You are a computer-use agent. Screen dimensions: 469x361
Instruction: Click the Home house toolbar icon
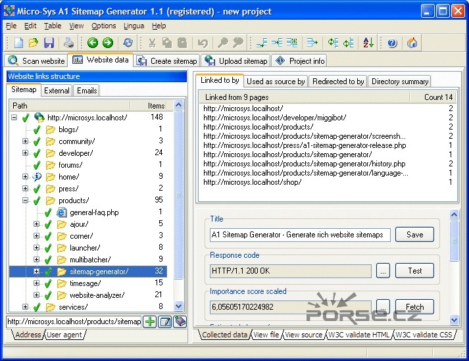point(412,43)
